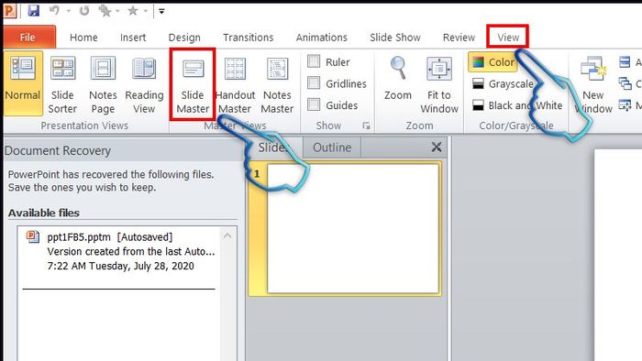Click 'Version created from the last Auto...' text

click(x=131, y=251)
